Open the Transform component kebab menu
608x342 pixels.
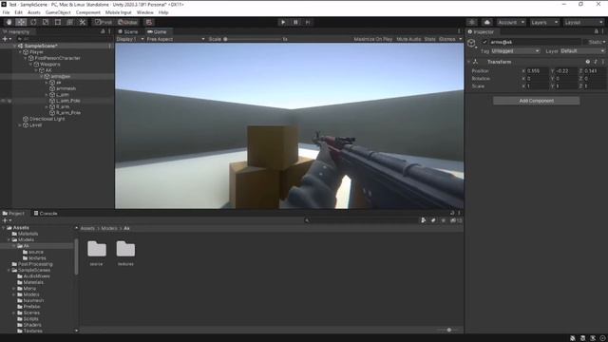pos(603,62)
